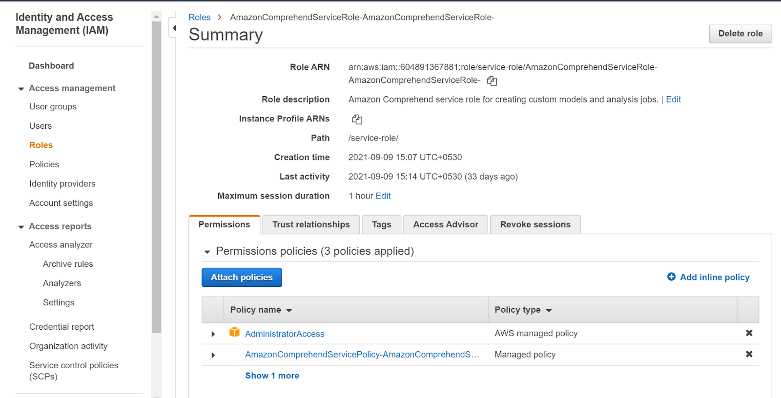Copy the Instance Profile ARNs value
Viewport: 781px width, 398px height.
coord(357,119)
